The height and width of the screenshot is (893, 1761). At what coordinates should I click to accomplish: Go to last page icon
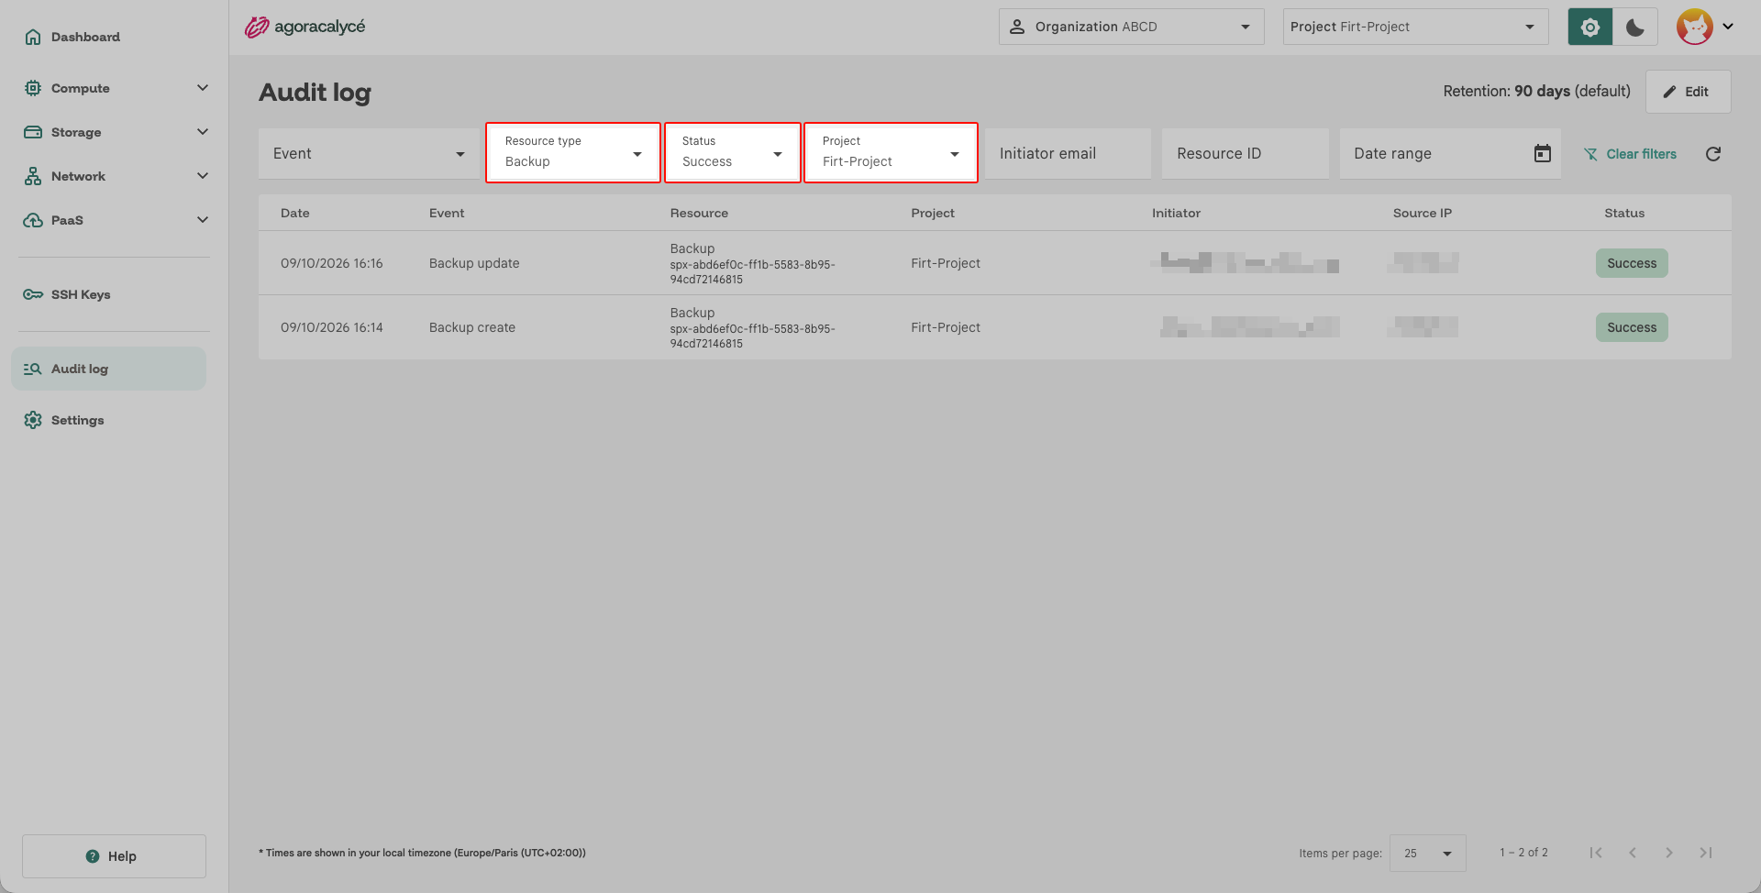click(x=1706, y=853)
